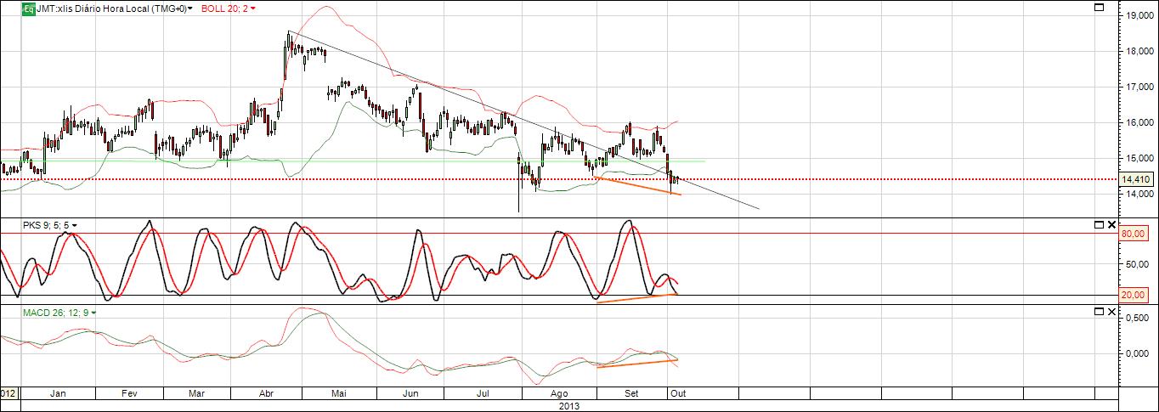
Task: Close the PKS stochastic panel
Action: pos(1111,224)
